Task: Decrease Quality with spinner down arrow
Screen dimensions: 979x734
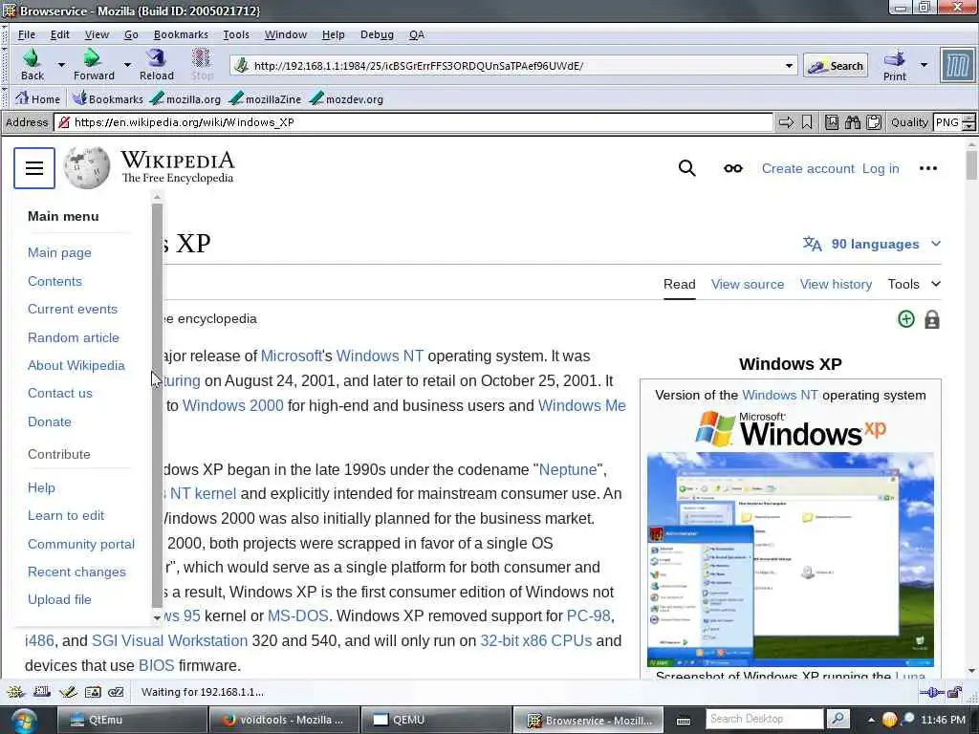Action: [x=968, y=127]
